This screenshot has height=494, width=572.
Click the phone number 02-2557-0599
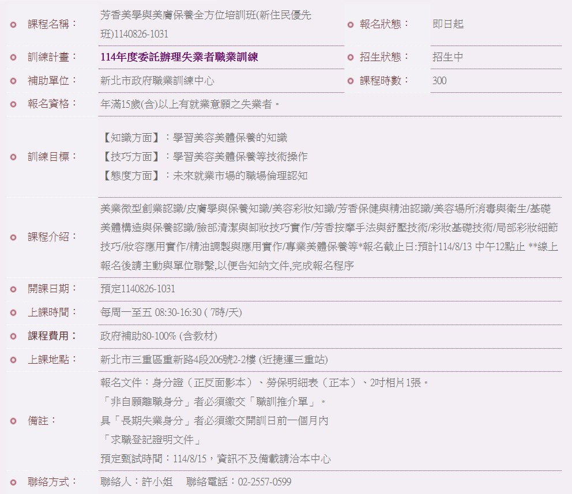pos(265,482)
